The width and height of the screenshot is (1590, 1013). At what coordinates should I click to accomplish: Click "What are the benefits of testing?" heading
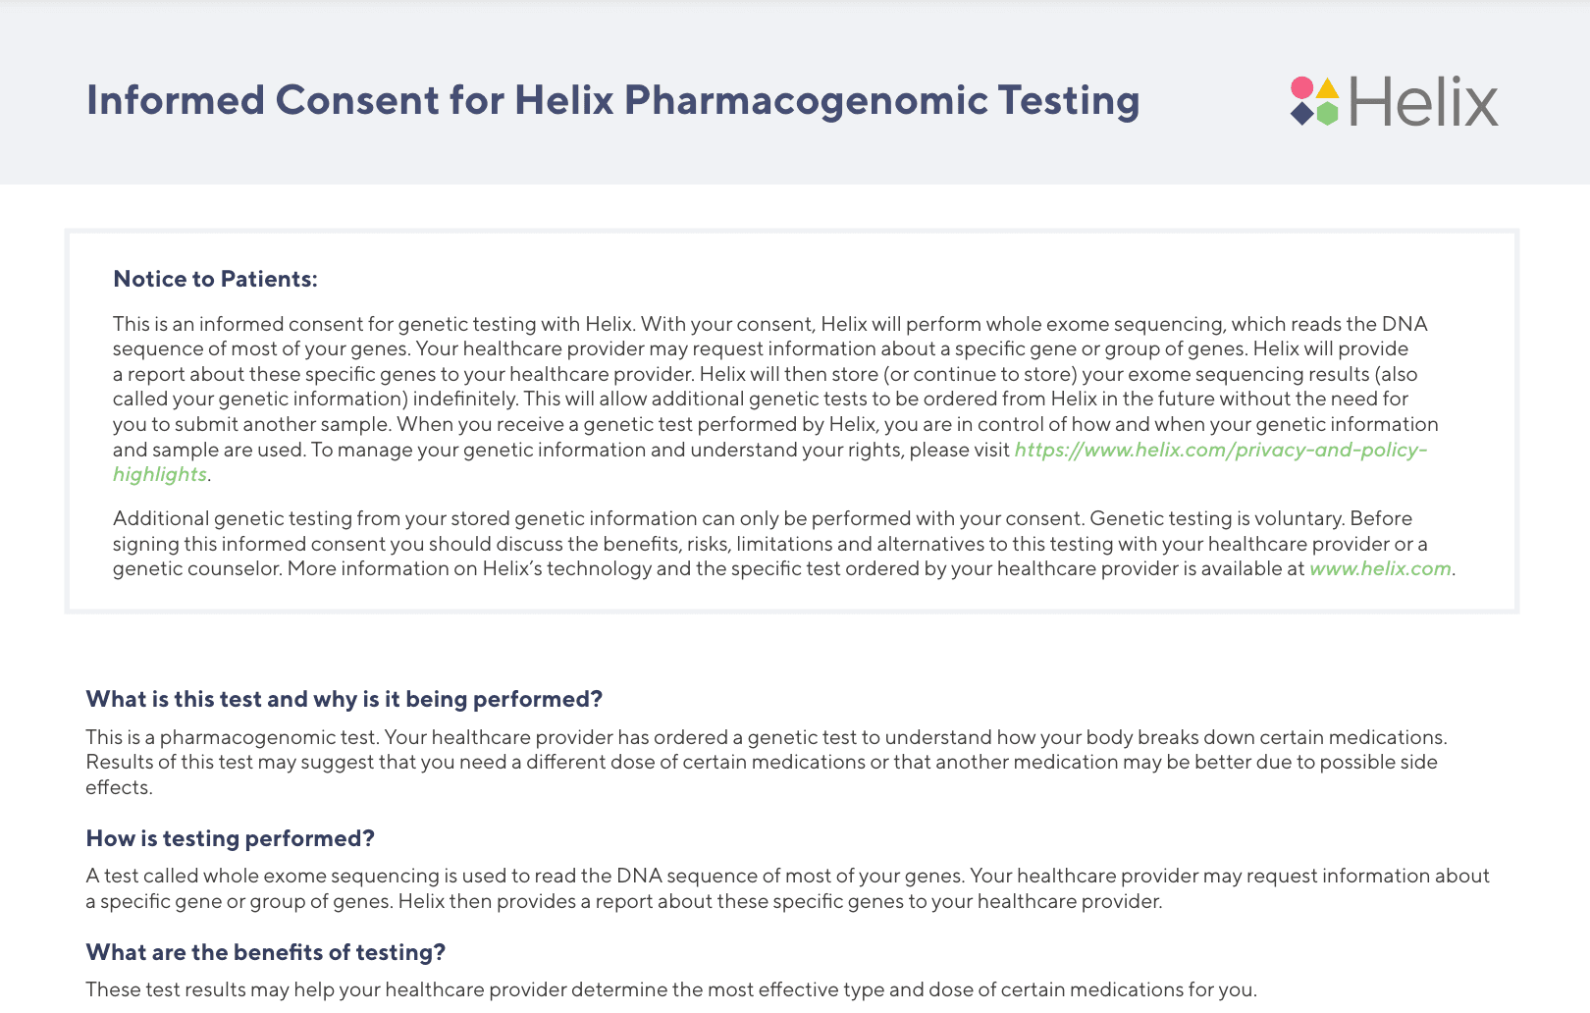pos(266,952)
